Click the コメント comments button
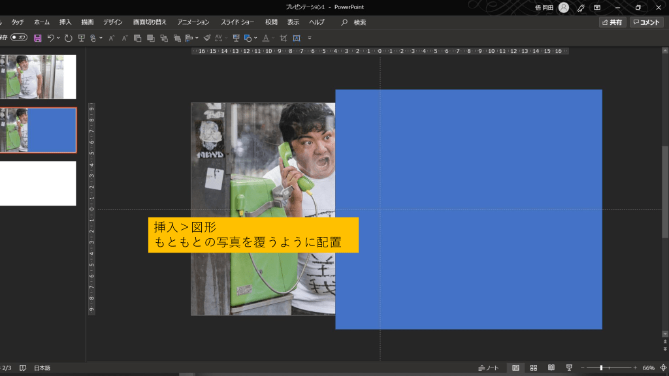This screenshot has height=376, width=669. (x=647, y=22)
